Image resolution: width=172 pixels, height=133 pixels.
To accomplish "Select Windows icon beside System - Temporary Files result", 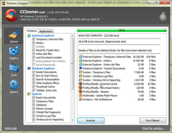I will coord(81,72).
